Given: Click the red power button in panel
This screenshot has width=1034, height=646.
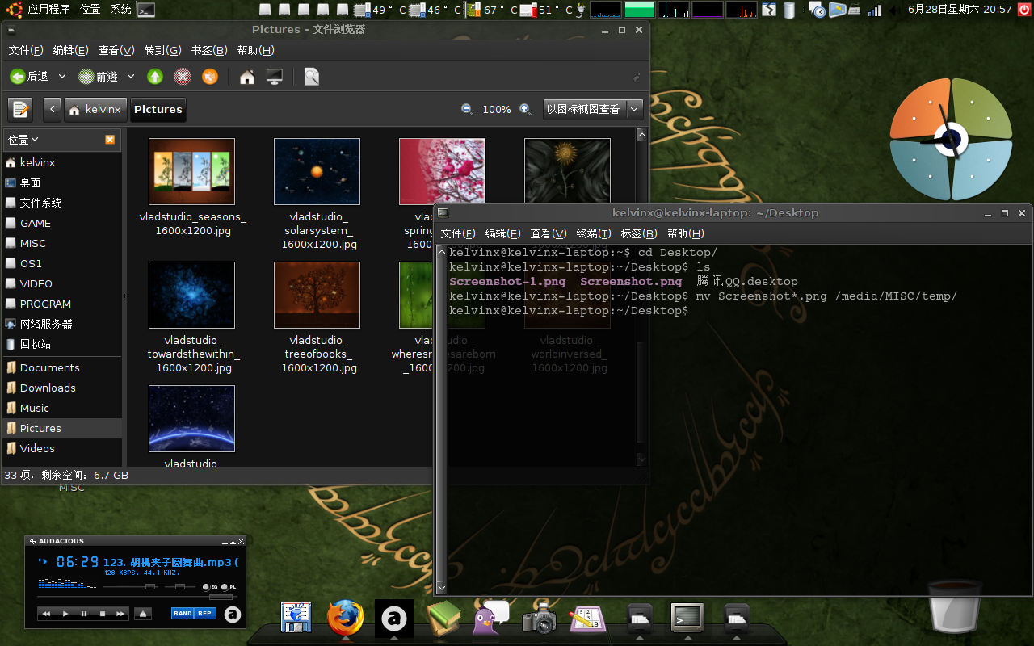Looking at the screenshot, I should coord(1024,10).
